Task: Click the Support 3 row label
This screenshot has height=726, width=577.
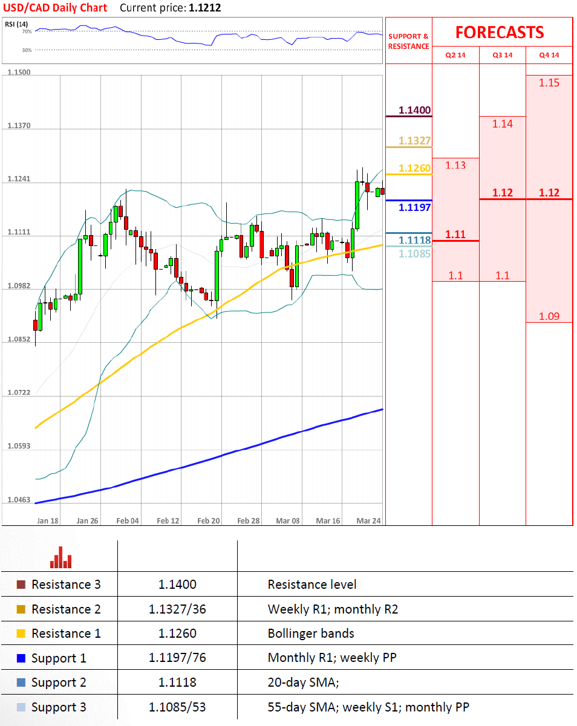Action: (x=59, y=708)
